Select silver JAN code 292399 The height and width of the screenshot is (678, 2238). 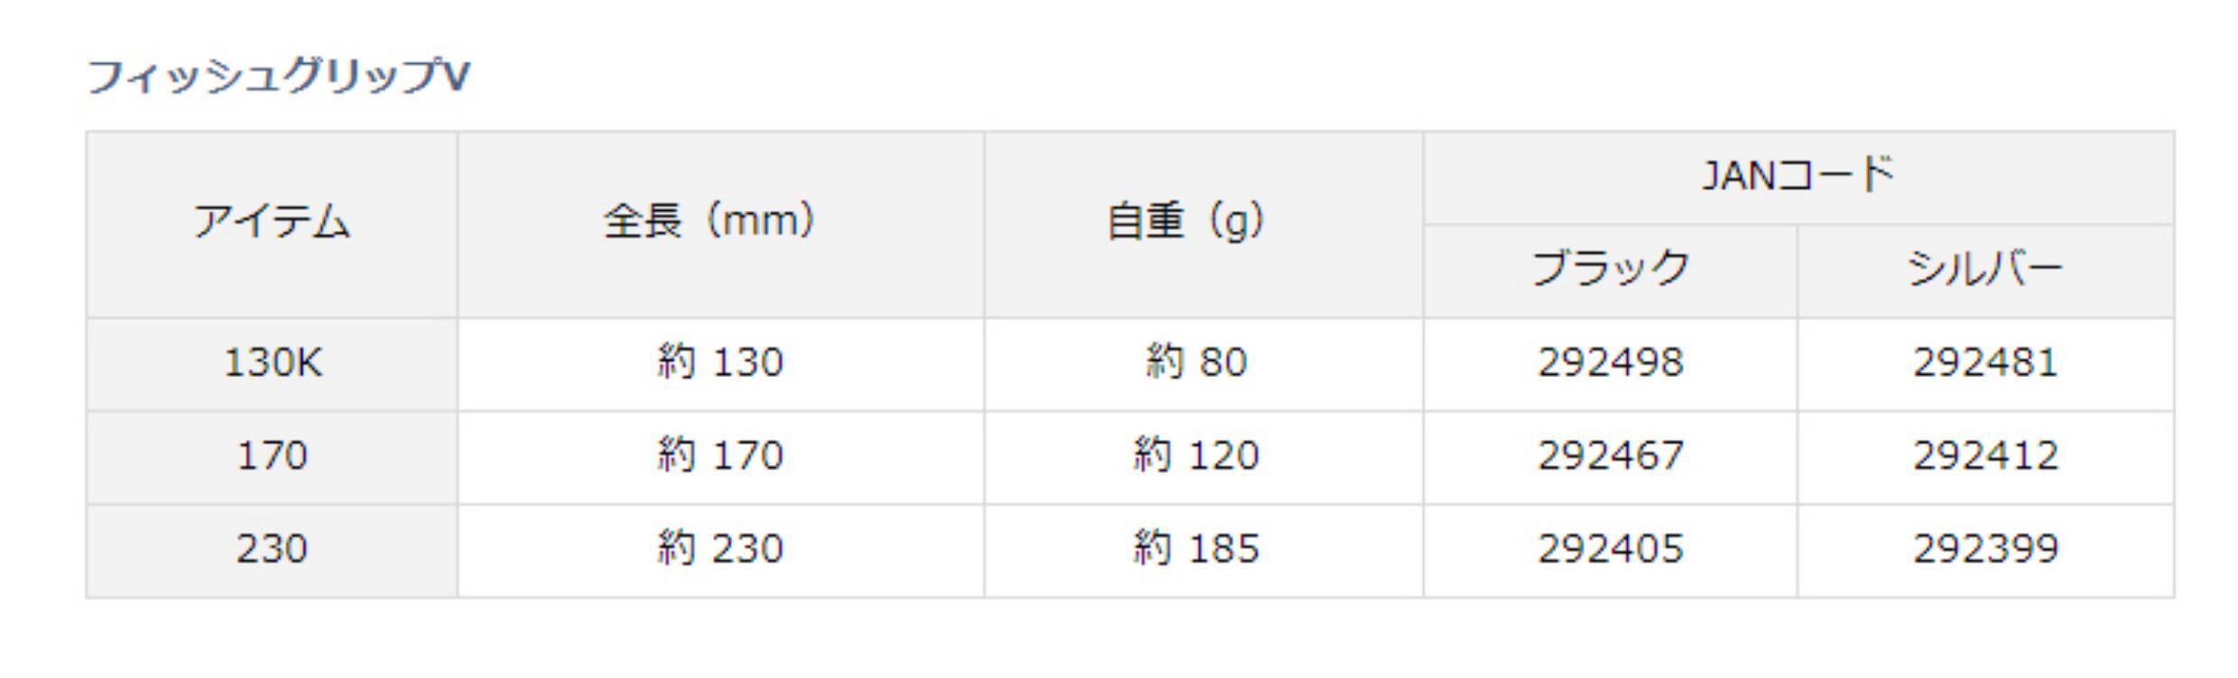point(1984,549)
